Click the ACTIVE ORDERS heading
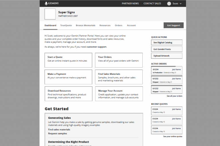220x146 pixels. click(x=159, y=64)
